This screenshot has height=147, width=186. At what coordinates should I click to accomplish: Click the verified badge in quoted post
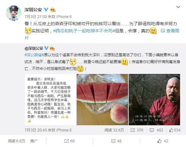[x=46, y=48]
